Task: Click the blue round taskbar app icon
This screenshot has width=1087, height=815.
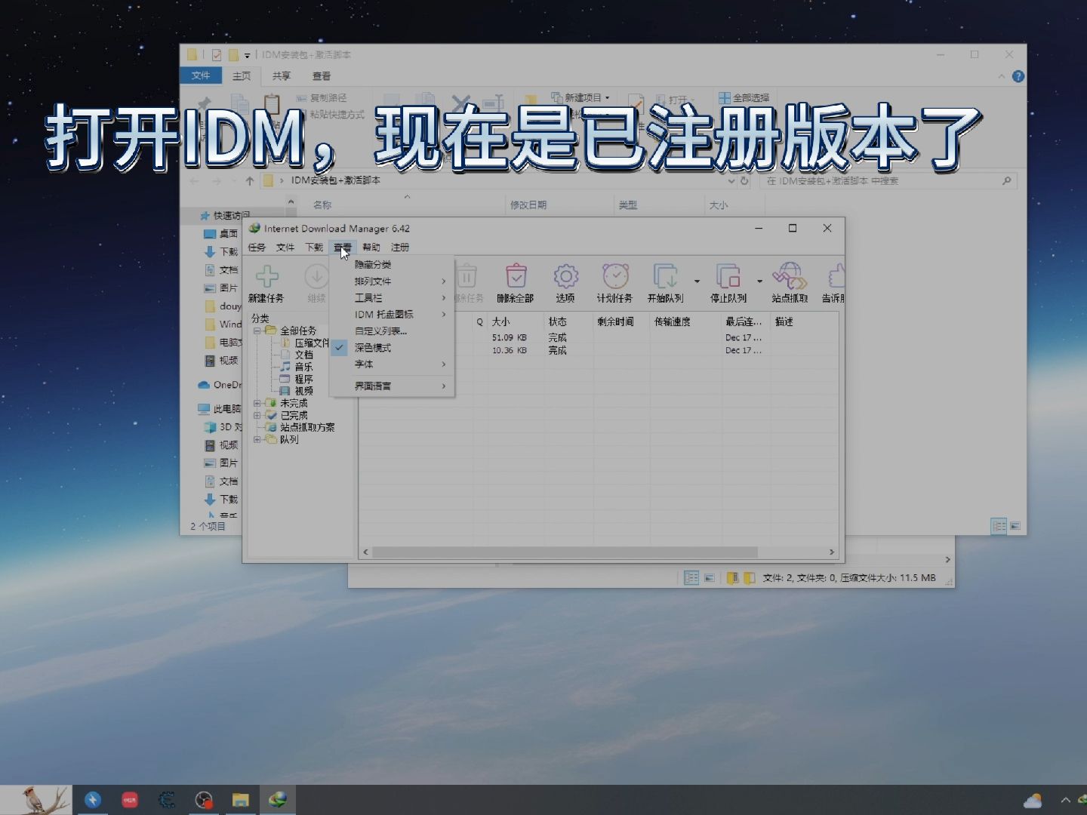Action: pos(93,800)
